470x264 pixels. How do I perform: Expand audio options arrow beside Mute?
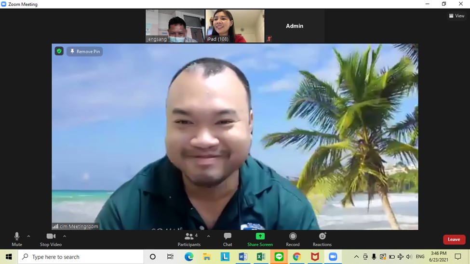point(28,236)
